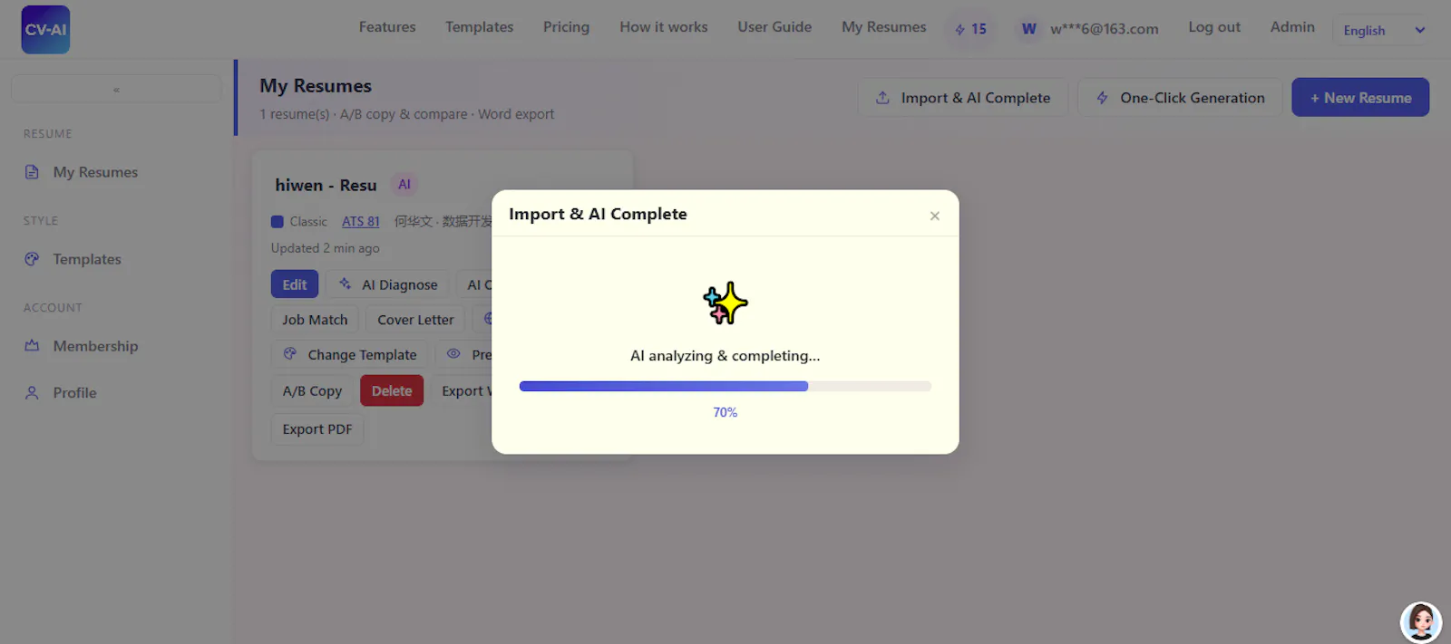Viewport: 1451px width, 644px height.
Task: Create a new resume with + New Resume
Action: click(1360, 97)
